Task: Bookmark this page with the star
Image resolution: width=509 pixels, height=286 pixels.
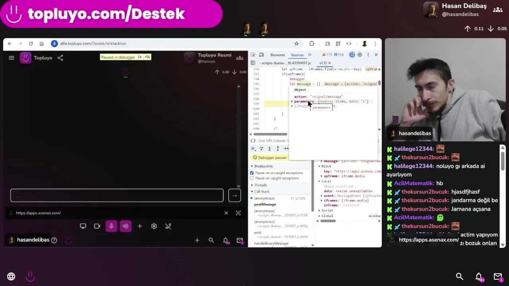Action: click(x=296, y=44)
